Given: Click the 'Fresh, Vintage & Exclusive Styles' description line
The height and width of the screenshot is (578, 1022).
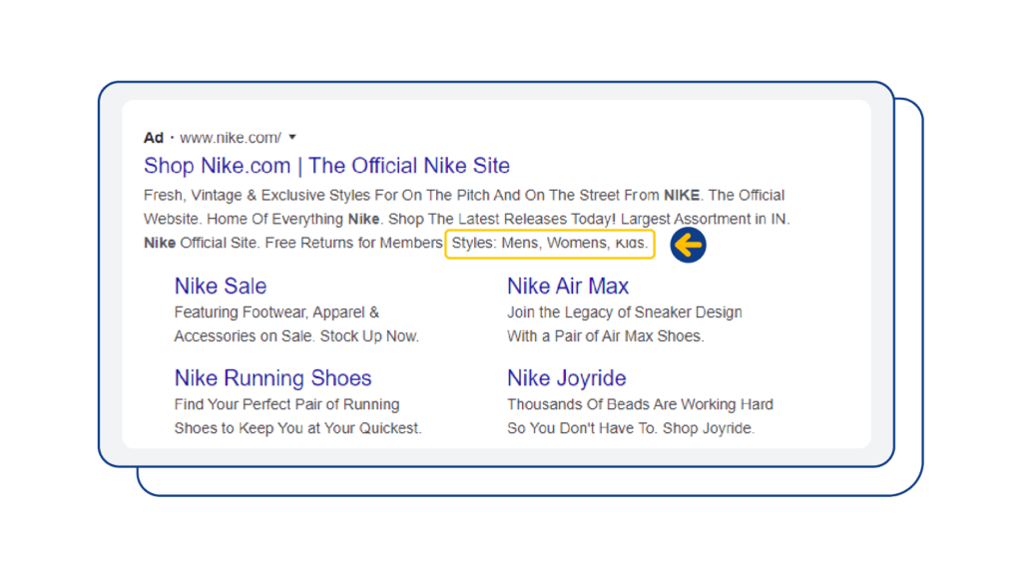Looking at the screenshot, I should (x=464, y=196).
